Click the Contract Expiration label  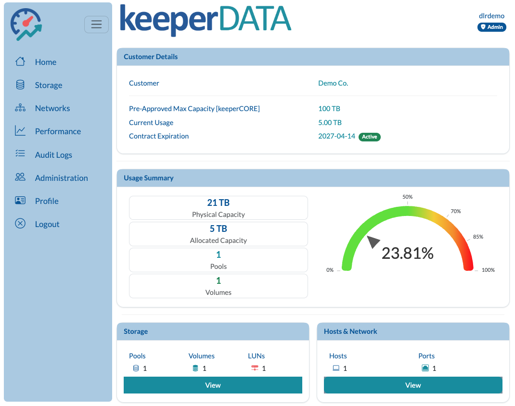tap(159, 136)
